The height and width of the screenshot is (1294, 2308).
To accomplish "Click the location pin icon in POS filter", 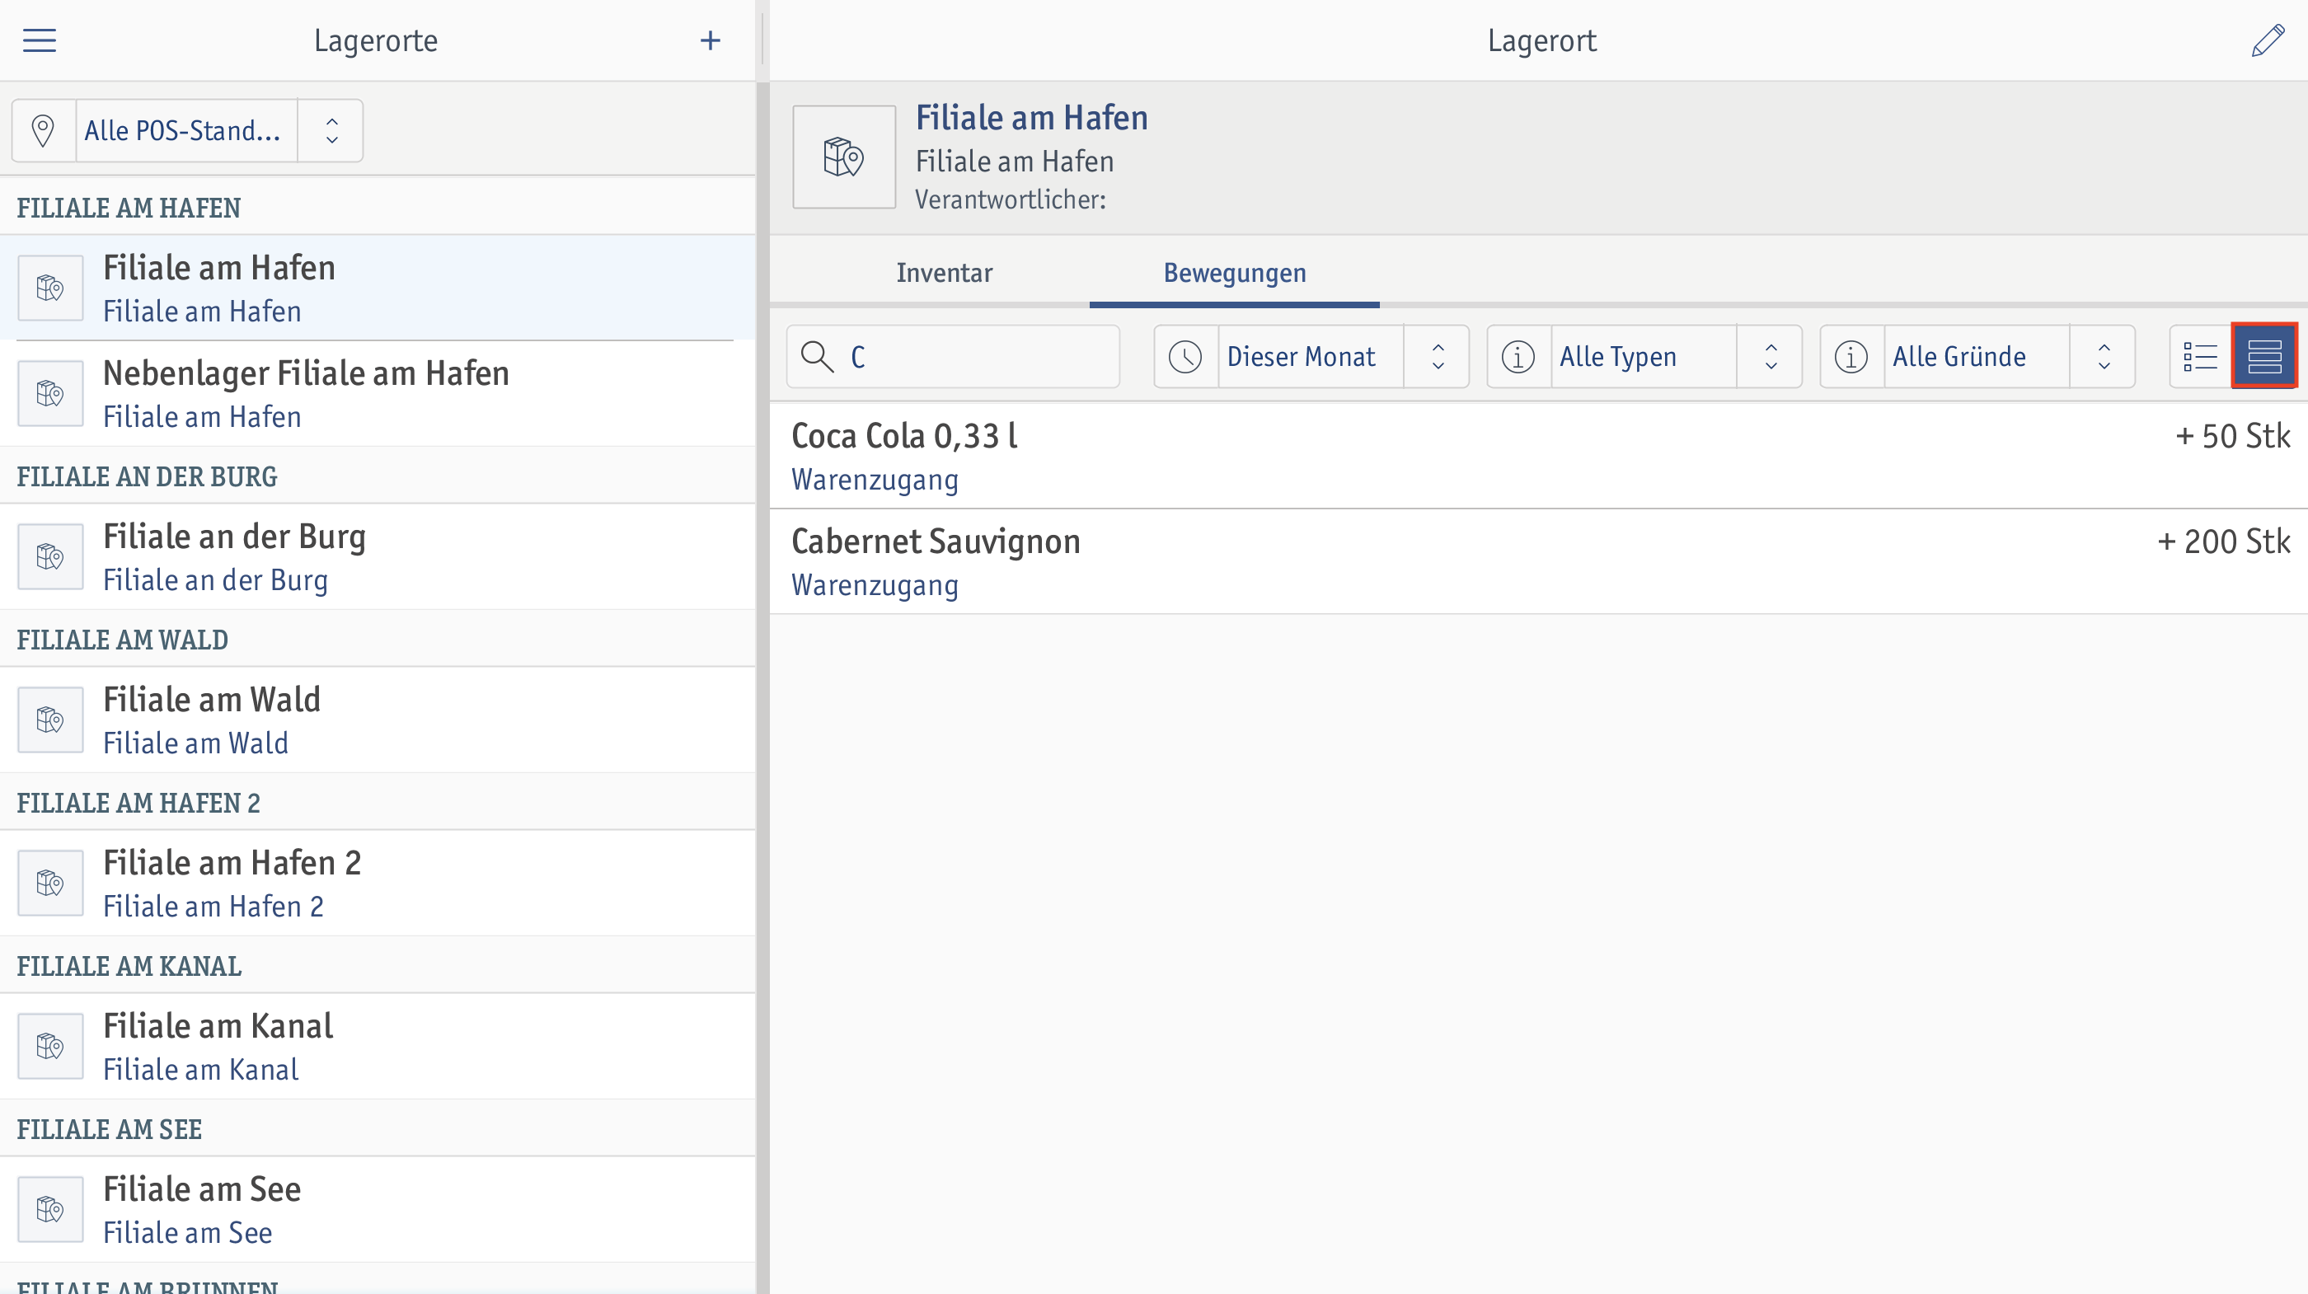I will [43, 131].
